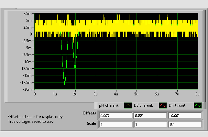Image resolution: width=208 pixels, height=137 pixels.
Task: Click the 0 minimum on the x-axis
Action: coord(35,94)
